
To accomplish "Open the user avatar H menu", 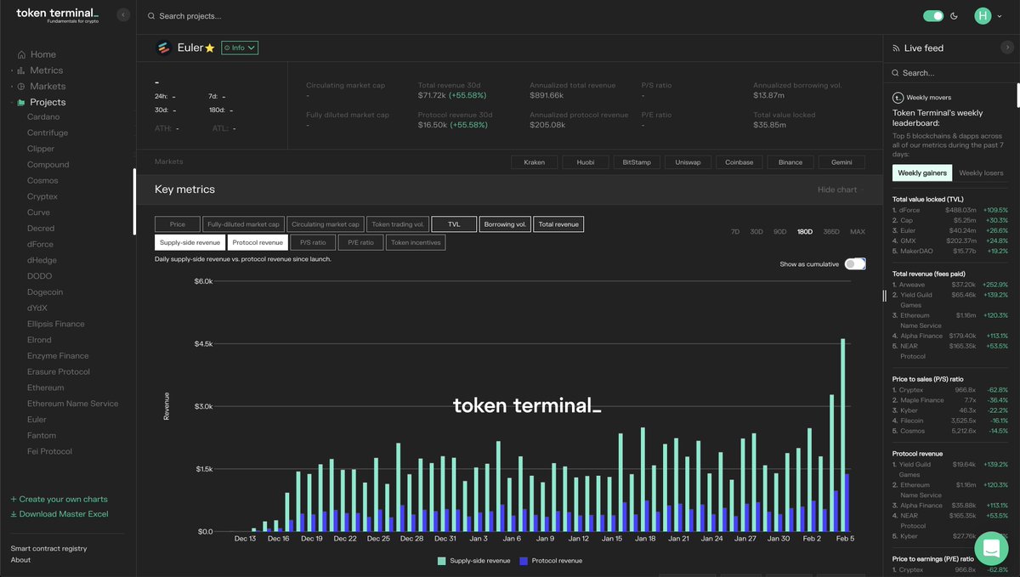I will pyautogui.click(x=983, y=15).
